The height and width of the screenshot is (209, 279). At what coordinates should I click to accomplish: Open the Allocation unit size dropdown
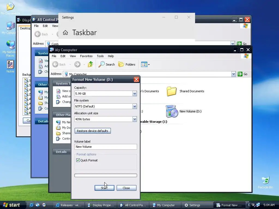tap(135, 119)
